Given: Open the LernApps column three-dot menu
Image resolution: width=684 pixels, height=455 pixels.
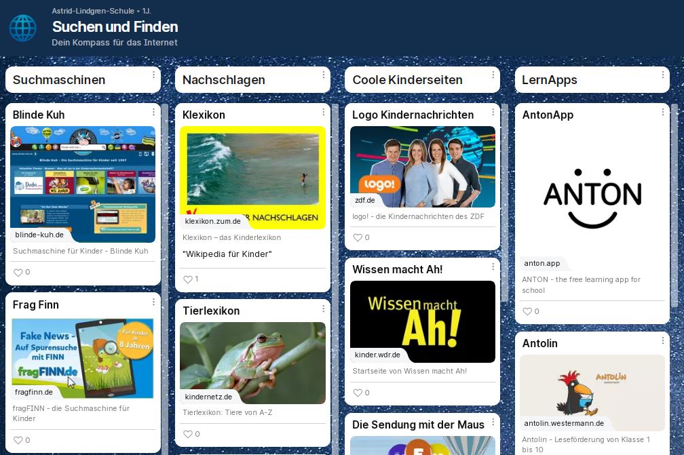Looking at the screenshot, I should (x=663, y=75).
